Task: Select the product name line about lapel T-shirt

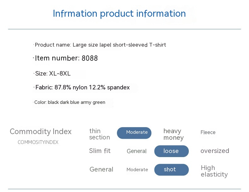Action: (100, 45)
